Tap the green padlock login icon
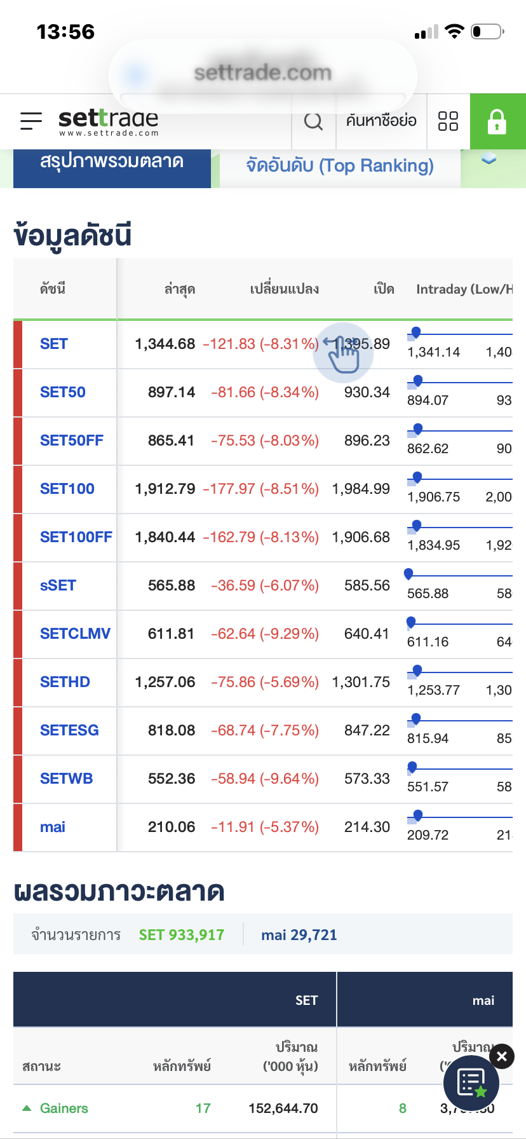 [497, 121]
